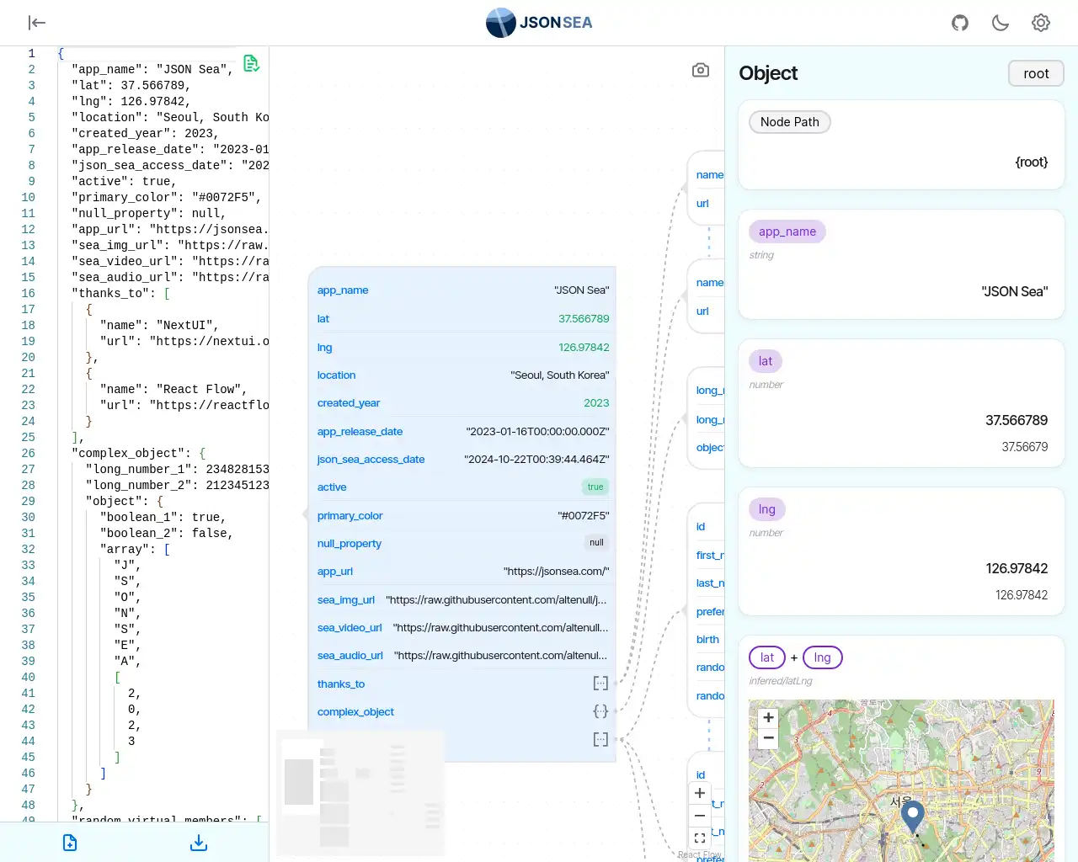The image size is (1078, 862).
Task: Click sea_audio_url row in the graph
Action: (462, 656)
